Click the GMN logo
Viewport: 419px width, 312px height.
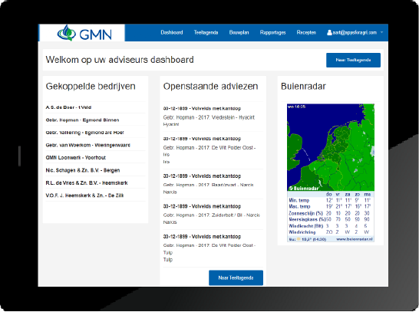tap(84, 33)
